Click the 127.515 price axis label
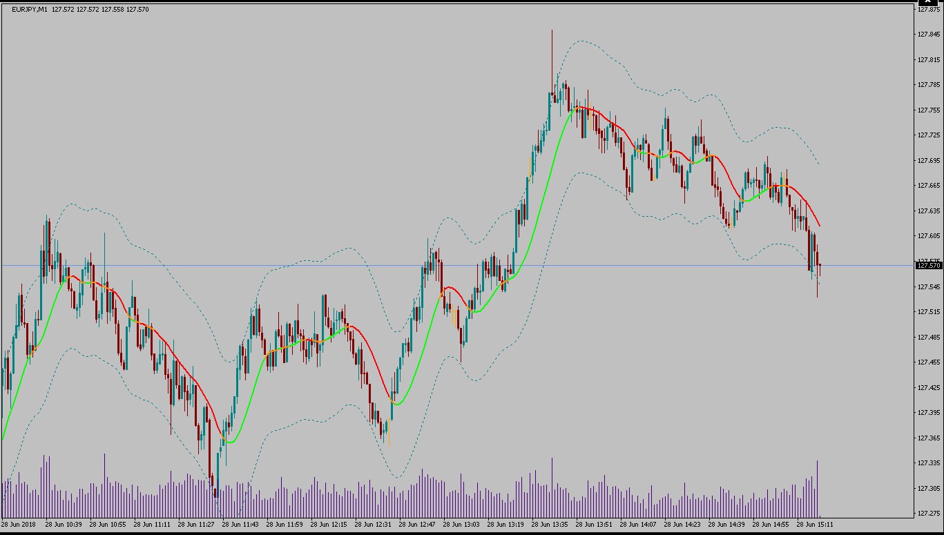 929,312
